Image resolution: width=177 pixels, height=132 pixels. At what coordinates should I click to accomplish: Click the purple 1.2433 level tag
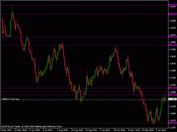coord(172,123)
